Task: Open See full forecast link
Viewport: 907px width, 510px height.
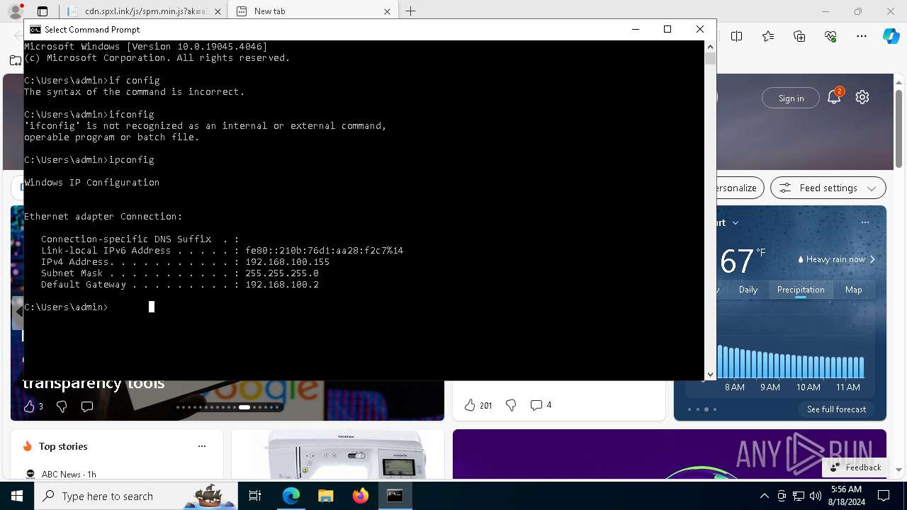Action: 836,409
